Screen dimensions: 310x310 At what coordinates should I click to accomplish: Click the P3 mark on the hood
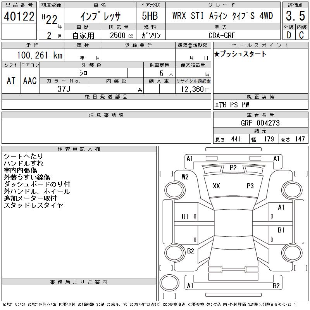click(x=250, y=186)
